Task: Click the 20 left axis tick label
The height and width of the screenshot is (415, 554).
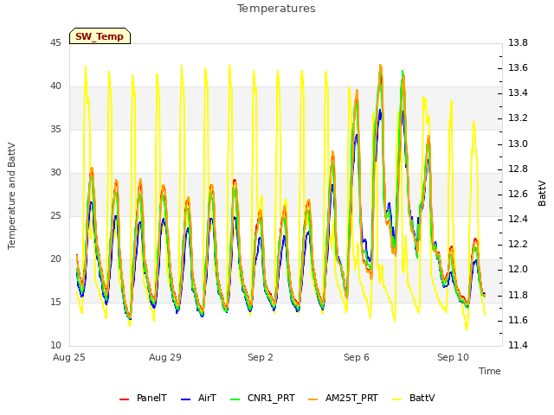Action: pos(55,259)
